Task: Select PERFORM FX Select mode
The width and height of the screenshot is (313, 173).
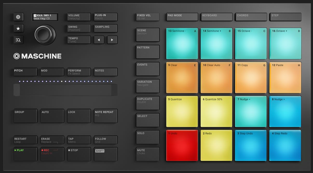Action: (x=79, y=72)
